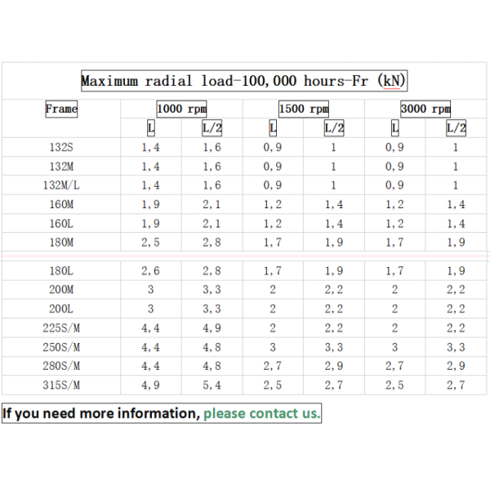The height and width of the screenshot is (490, 490).
Task: Select 1000 rpm L/2 value in 250S/M row
Action: (212, 347)
